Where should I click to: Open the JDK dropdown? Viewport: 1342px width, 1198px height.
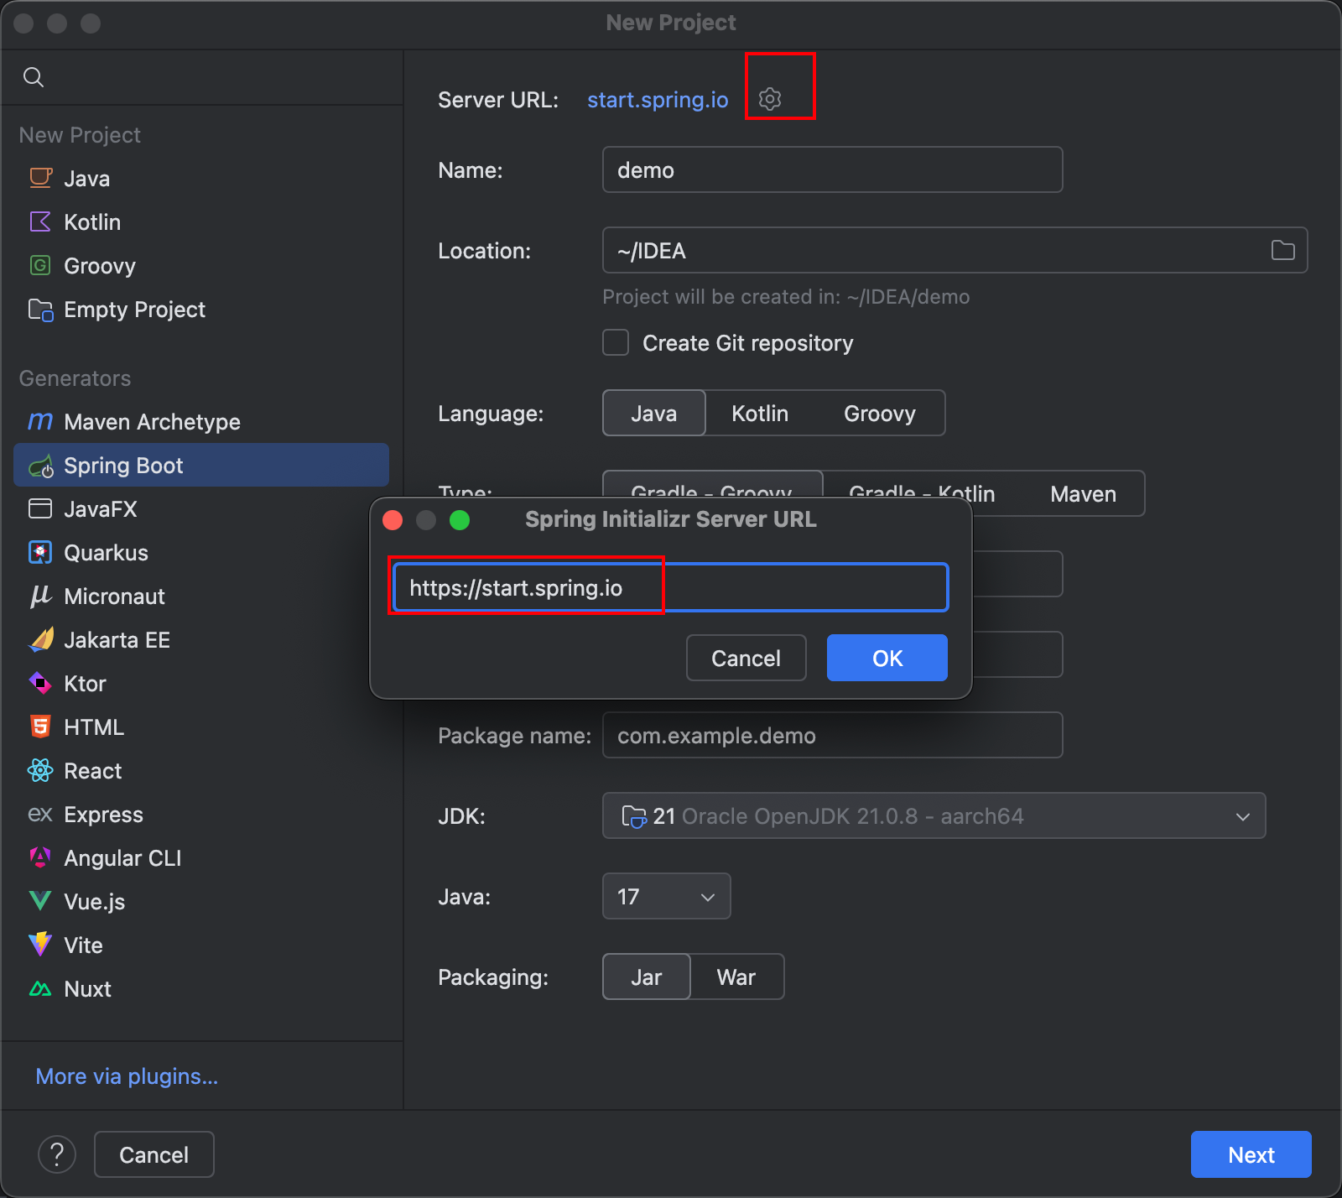tap(934, 815)
